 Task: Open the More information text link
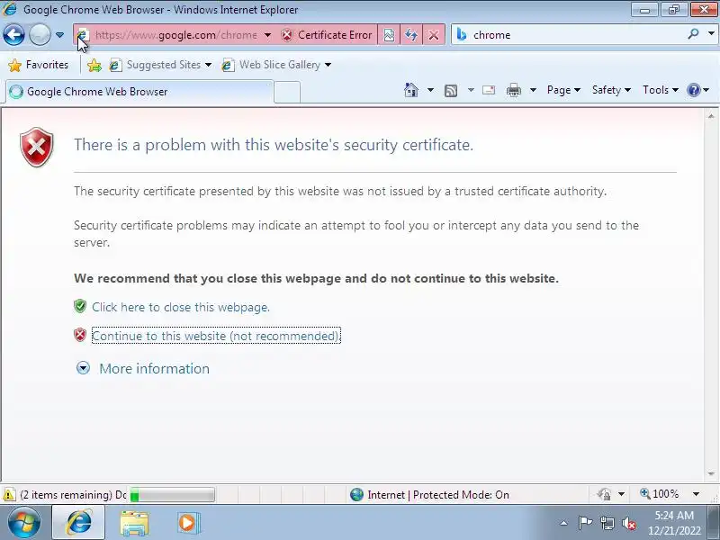(154, 368)
